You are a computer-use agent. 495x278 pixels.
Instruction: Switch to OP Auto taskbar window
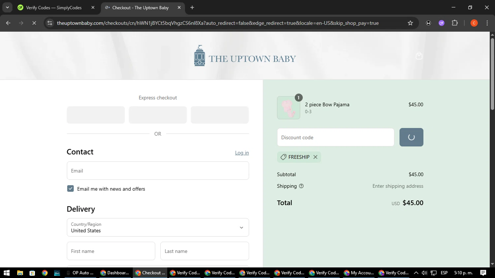81,273
